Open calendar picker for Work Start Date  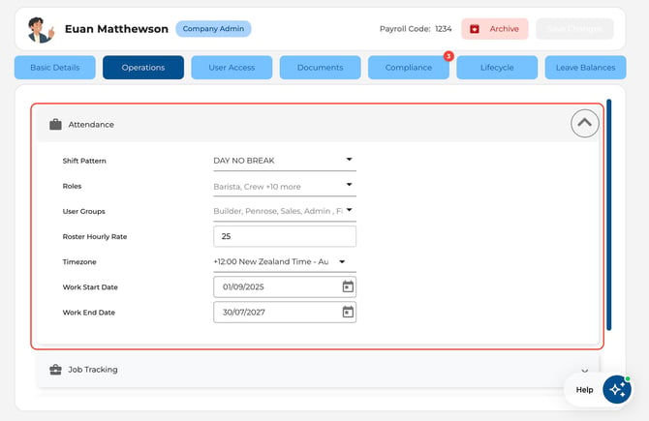[348, 286]
